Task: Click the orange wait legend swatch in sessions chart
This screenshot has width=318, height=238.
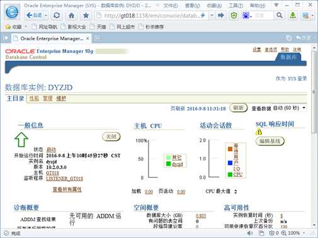Action: pos(230,149)
